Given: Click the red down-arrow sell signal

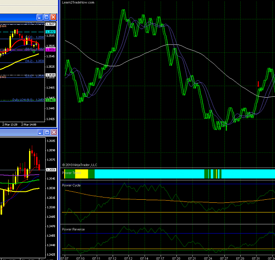Looking at the screenshot, I should (x=258, y=84).
